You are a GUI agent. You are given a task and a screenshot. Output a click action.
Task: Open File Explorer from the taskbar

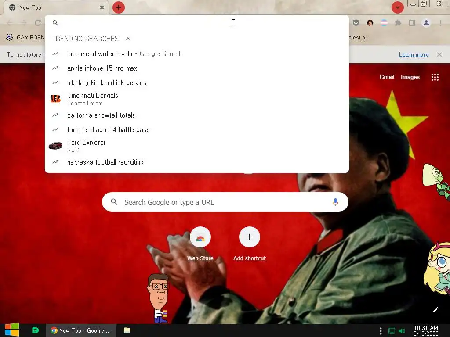click(x=127, y=330)
